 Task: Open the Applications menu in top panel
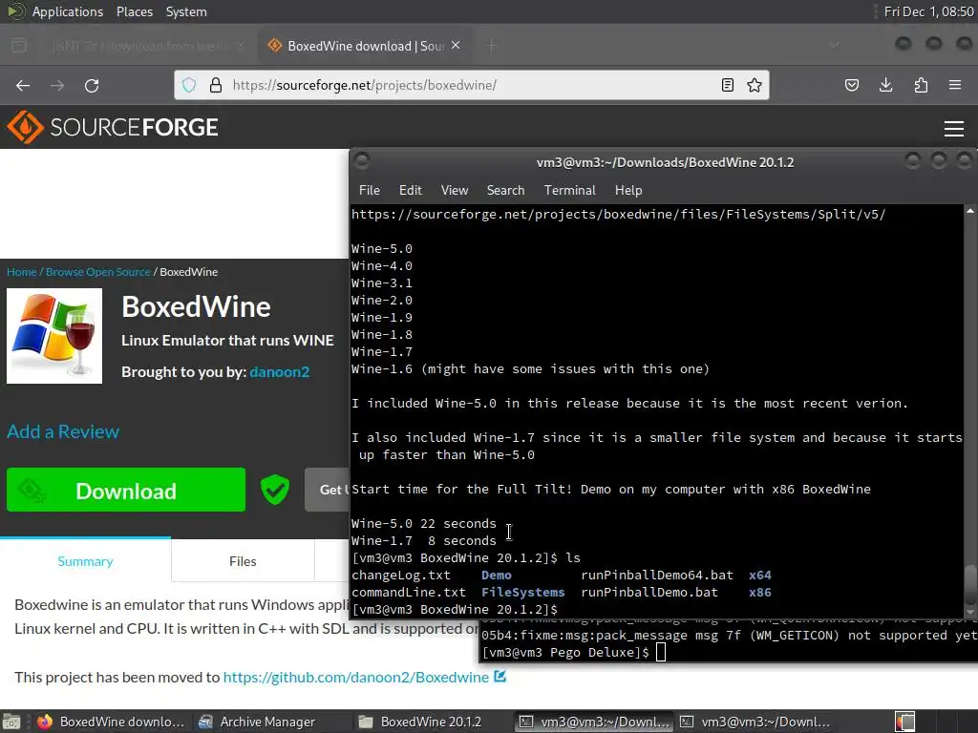pos(68,11)
